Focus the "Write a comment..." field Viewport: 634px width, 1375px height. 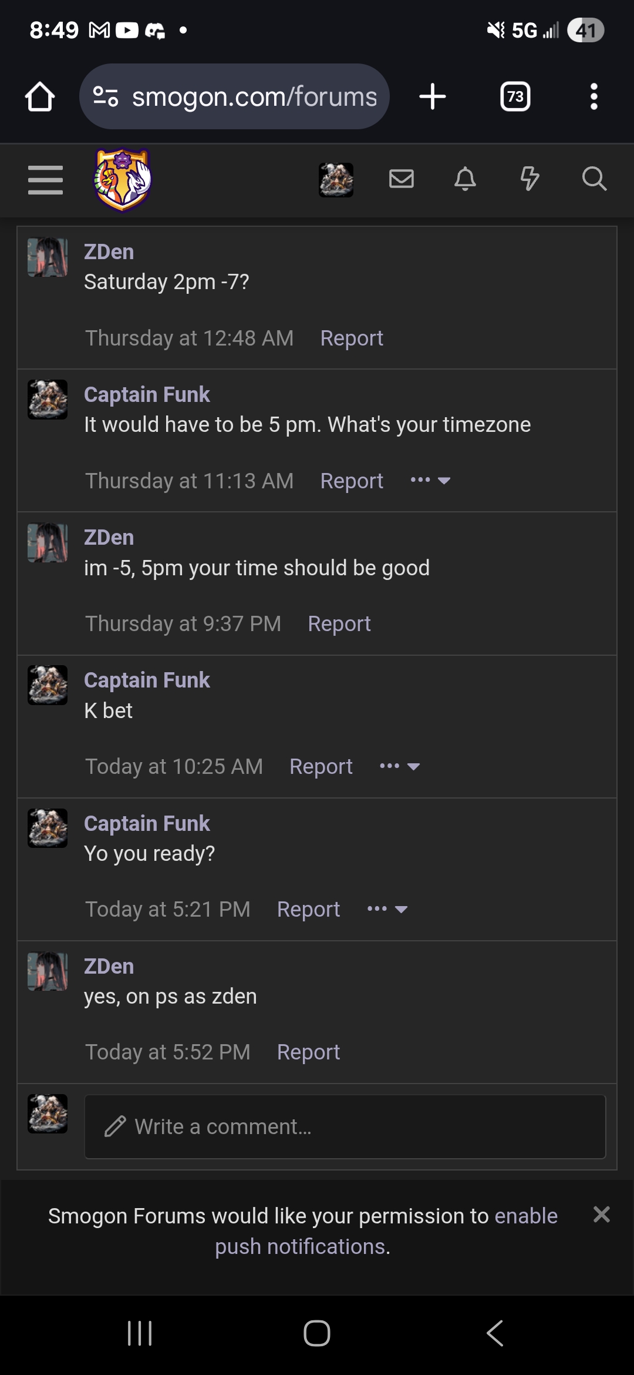pyautogui.click(x=345, y=1127)
